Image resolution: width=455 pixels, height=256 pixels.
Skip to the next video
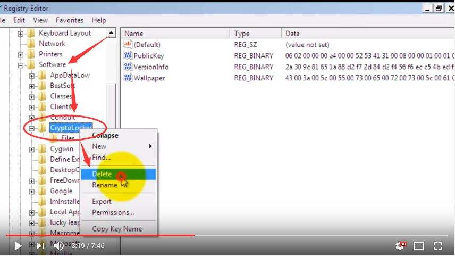point(40,246)
